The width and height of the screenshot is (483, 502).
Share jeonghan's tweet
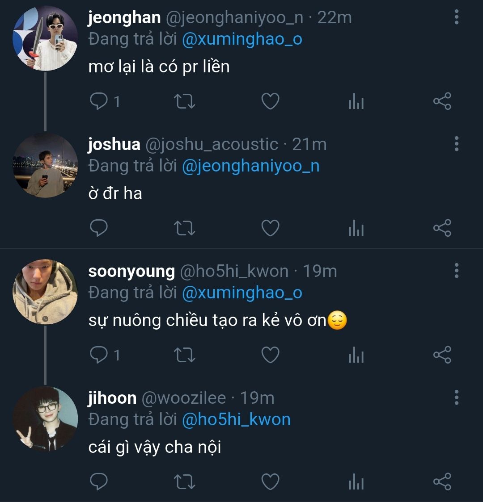click(442, 102)
